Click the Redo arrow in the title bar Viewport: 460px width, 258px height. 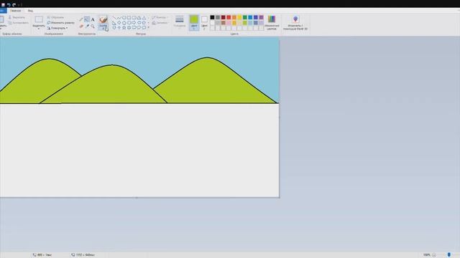coord(14,5)
